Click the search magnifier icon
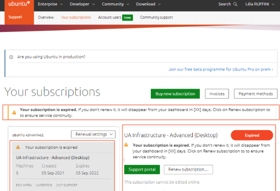The height and width of the screenshot is (191, 280). (x=235, y=4)
